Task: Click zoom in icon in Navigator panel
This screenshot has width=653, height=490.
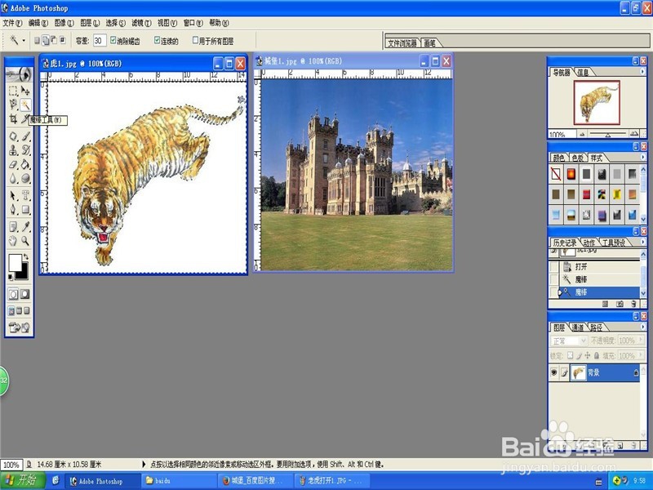Action: 634,134
